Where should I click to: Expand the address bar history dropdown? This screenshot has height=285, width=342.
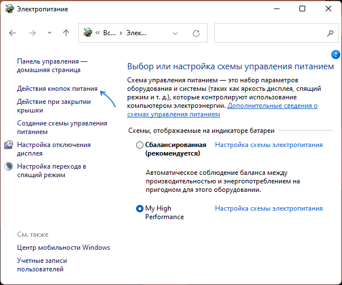coord(175,33)
